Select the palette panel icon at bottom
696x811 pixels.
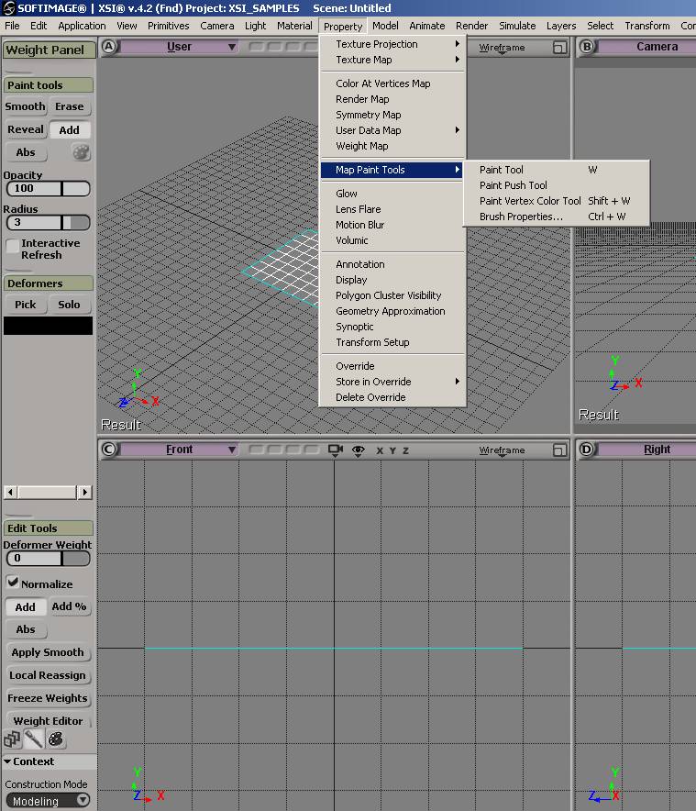pos(56,739)
